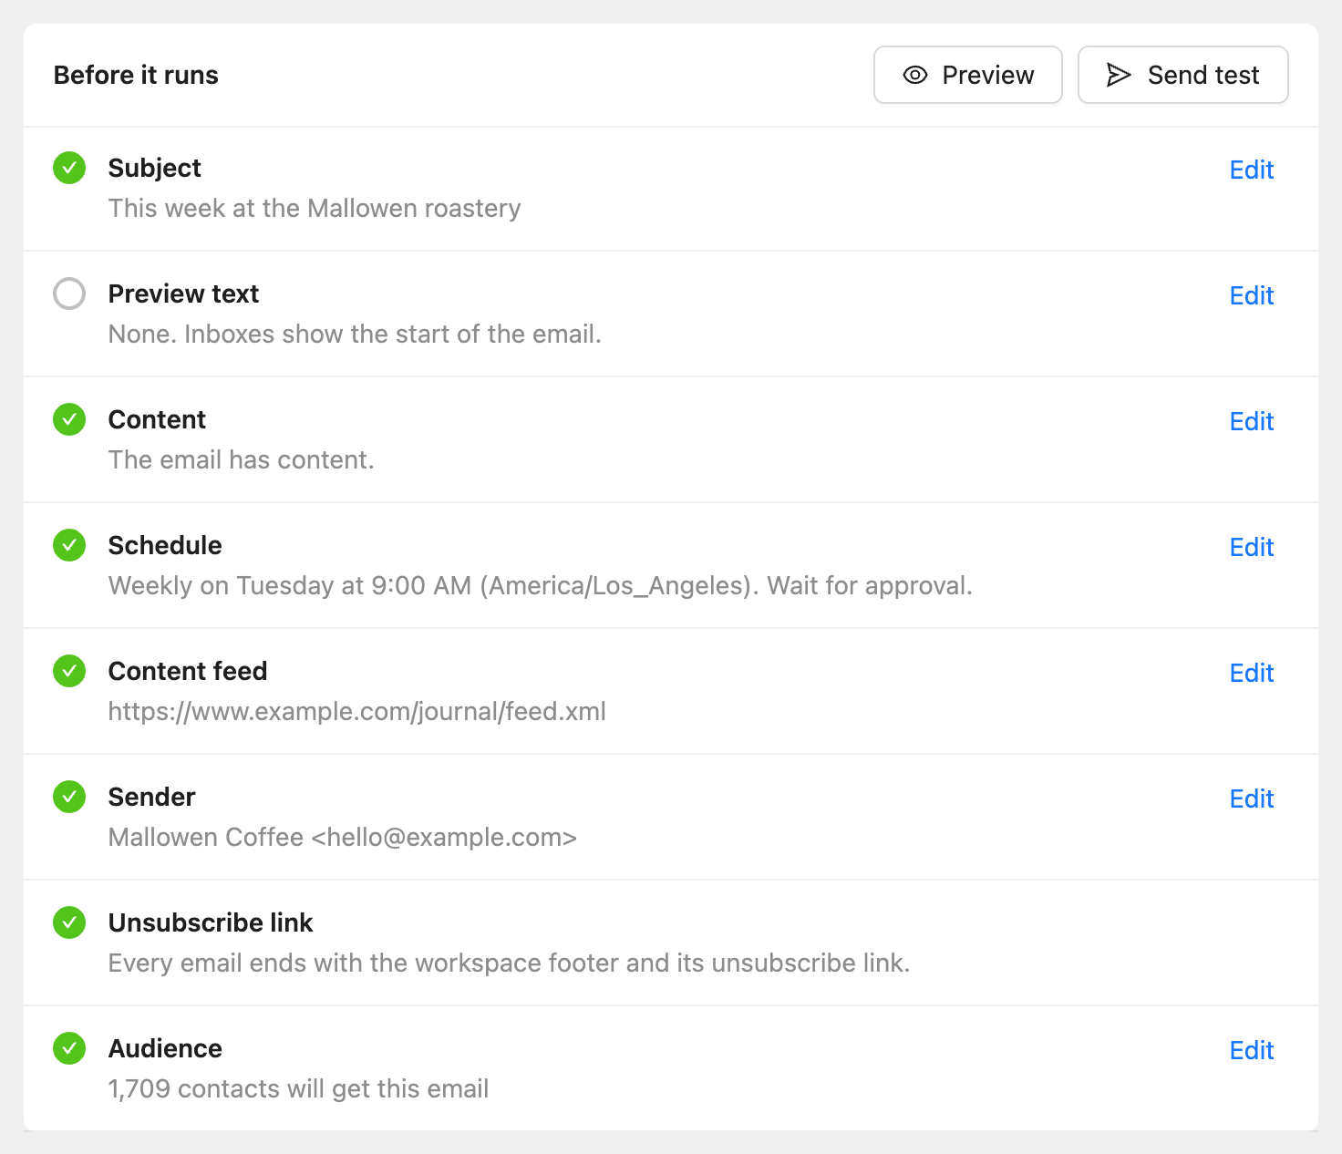Image resolution: width=1342 pixels, height=1154 pixels.
Task: Click 'None. Inboxes show the start of the email.'
Action: [x=355, y=335]
